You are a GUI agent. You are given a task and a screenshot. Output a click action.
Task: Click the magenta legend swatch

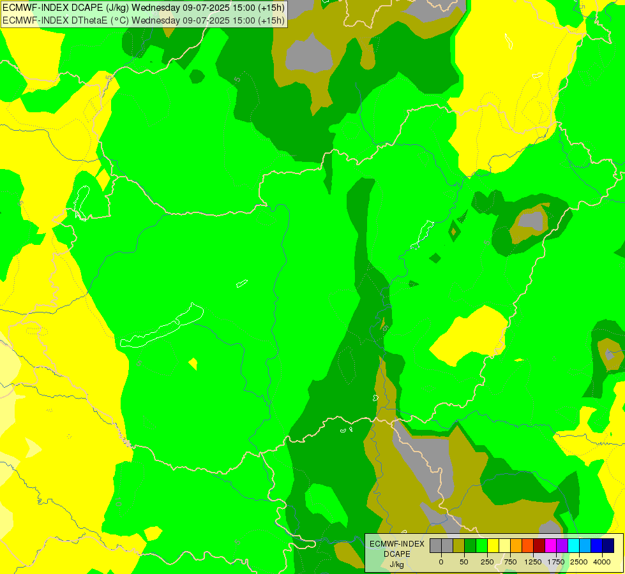click(550, 545)
